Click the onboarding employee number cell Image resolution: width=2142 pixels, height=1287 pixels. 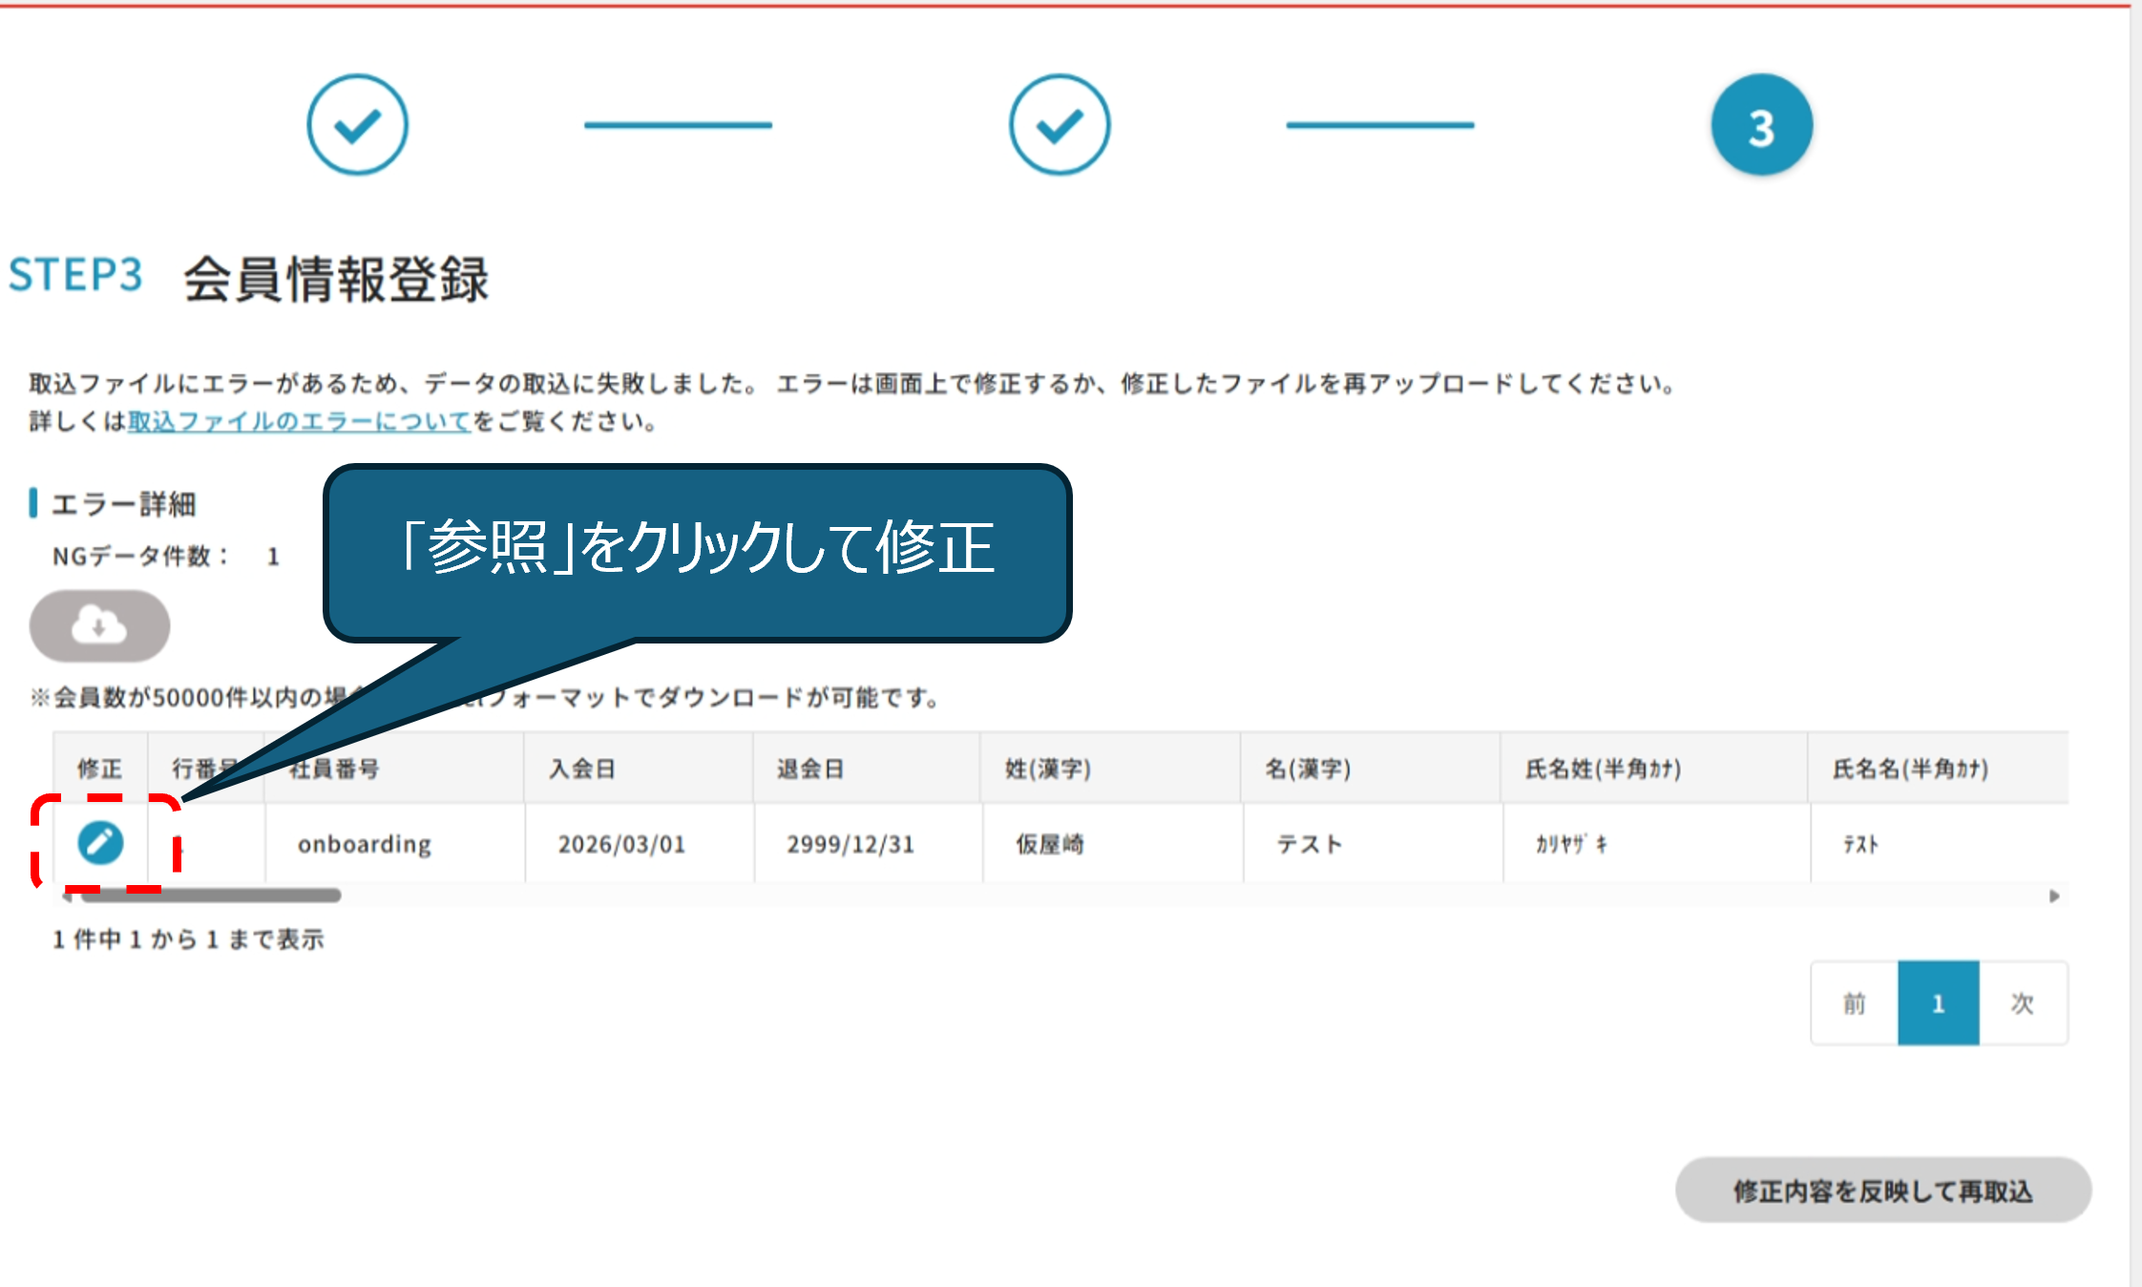pos(365,844)
